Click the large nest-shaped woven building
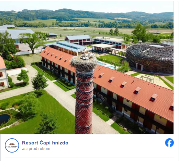This screenshot has width=180, height=161. point(150,57)
